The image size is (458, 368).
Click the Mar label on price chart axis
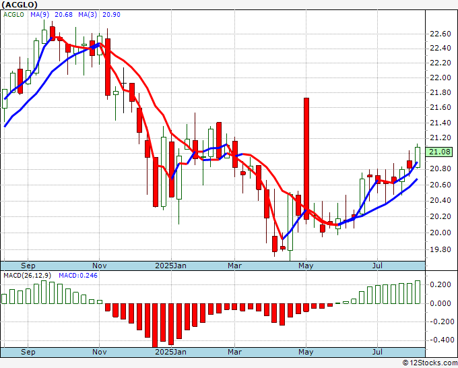[234, 266]
